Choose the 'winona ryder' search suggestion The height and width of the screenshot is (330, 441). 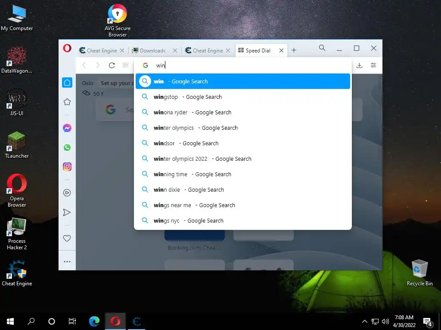(x=243, y=112)
